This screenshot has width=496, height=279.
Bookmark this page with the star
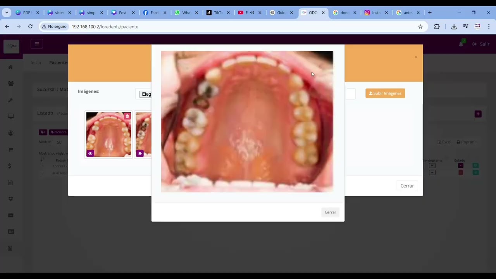(420, 27)
